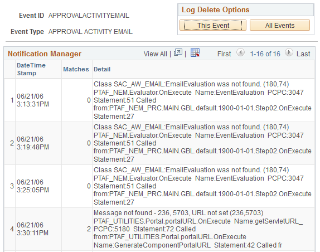Show previous row arrow icon
320x252 pixels.
click(x=240, y=52)
